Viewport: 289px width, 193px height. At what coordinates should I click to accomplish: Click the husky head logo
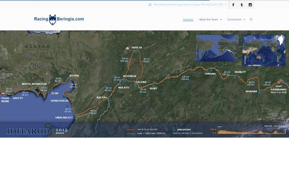(53, 20)
